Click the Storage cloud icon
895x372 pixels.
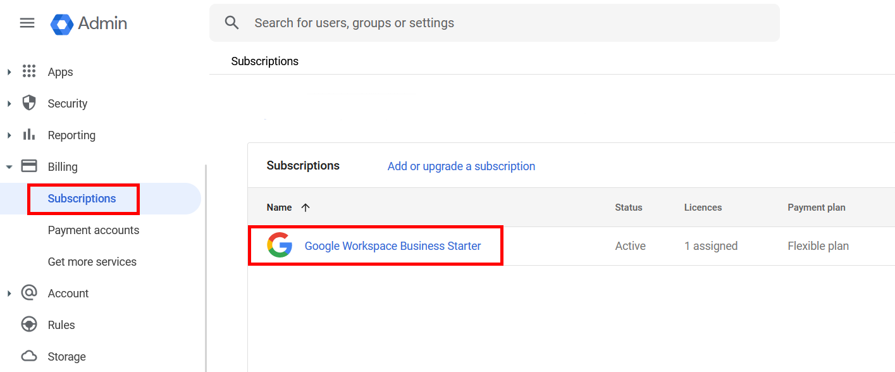(x=29, y=356)
